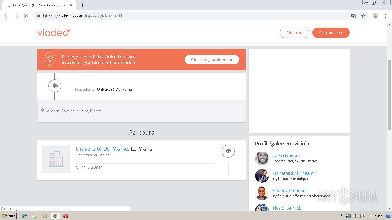Image resolution: width=392 pixels, height=220 pixels.
Task: Open media player taskbar icon
Action: coord(45,216)
